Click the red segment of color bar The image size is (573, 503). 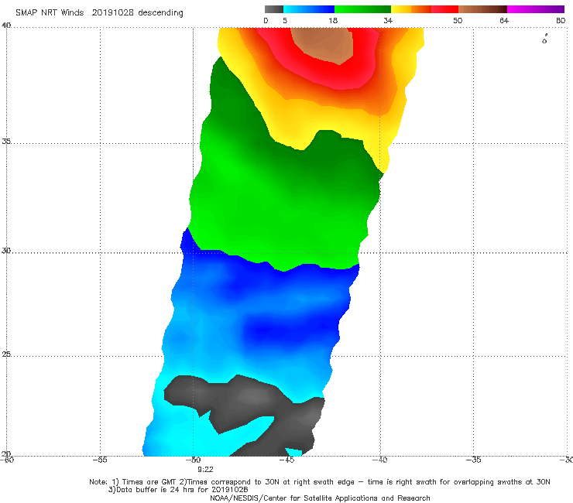(x=444, y=9)
